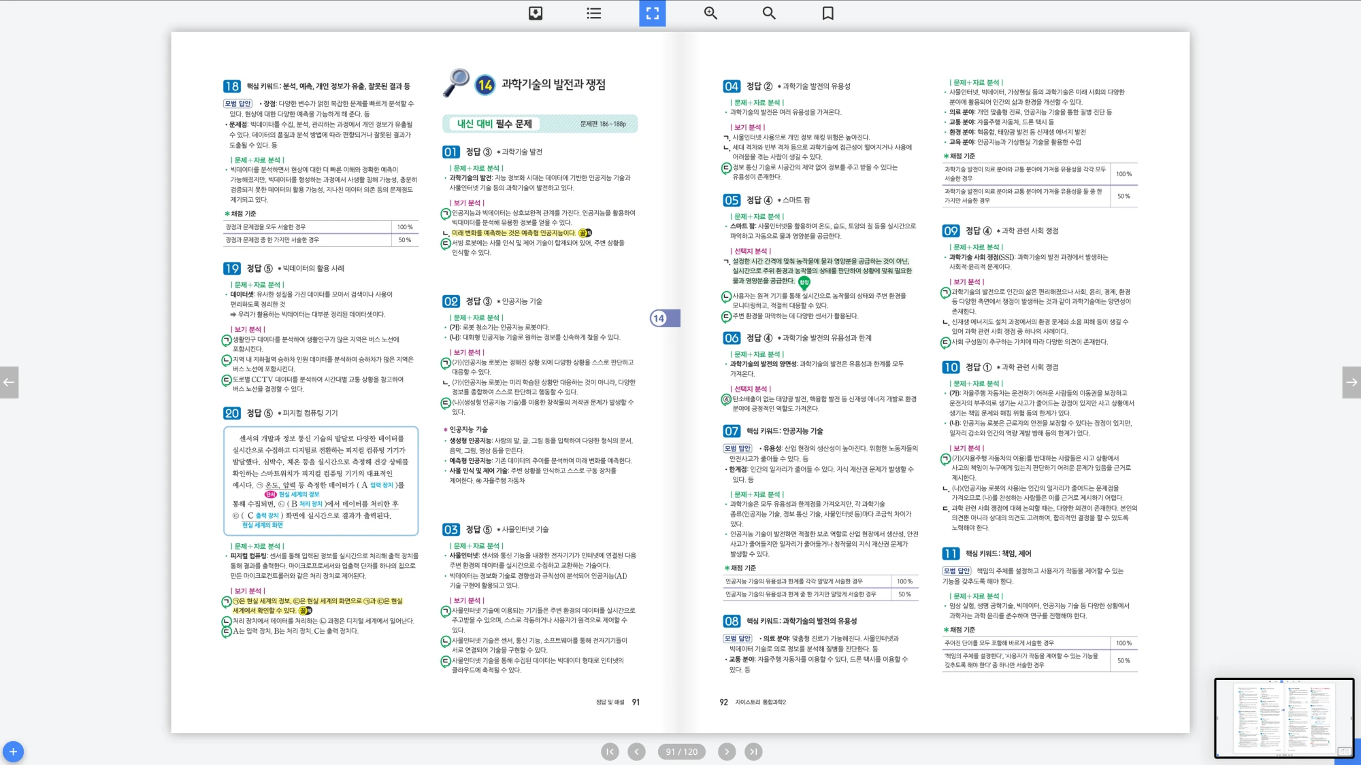
Task: Jump to the last page
Action: coord(753,751)
